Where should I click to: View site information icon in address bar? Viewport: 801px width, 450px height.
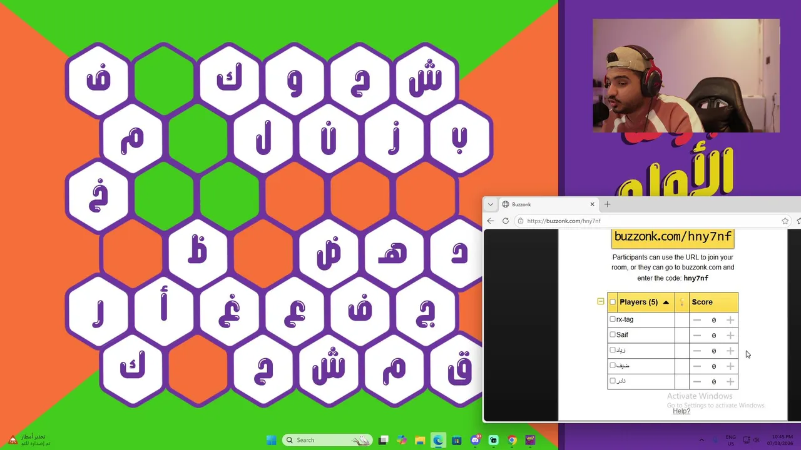click(x=520, y=221)
